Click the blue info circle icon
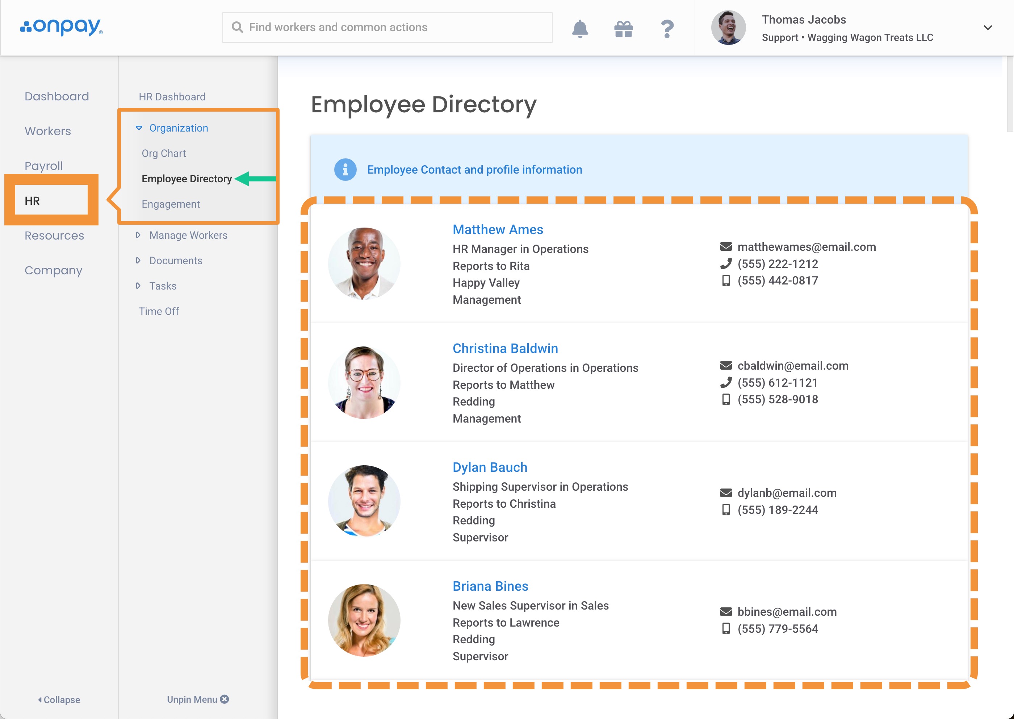 345,170
